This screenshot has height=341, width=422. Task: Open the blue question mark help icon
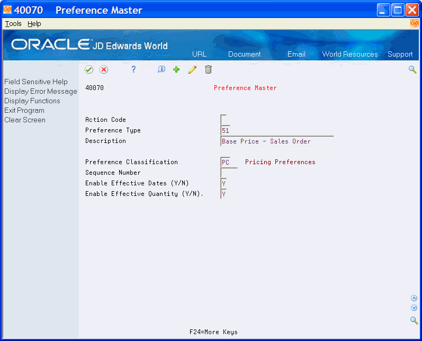coord(133,69)
